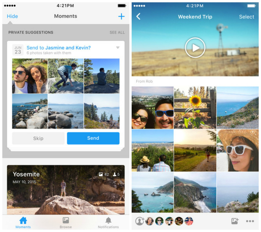Tap the Yosemite photo count icon
This screenshot has height=232, width=261.
pos(101,174)
